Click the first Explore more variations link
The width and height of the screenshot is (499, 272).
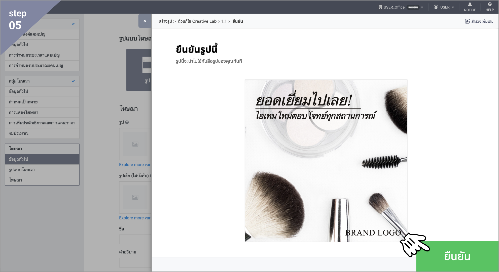point(135,165)
